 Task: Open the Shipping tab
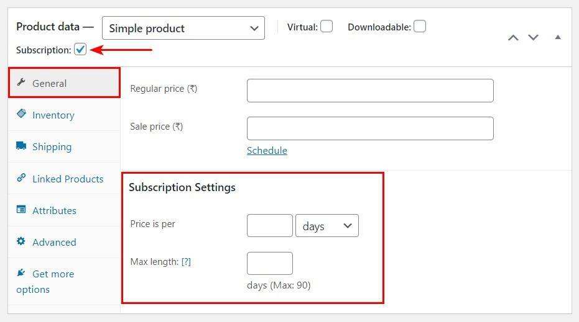[x=52, y=147]
